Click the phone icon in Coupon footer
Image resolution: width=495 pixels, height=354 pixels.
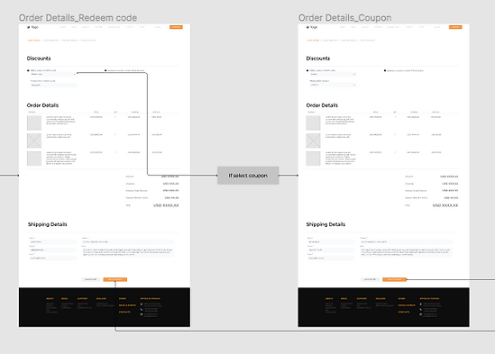421,310
